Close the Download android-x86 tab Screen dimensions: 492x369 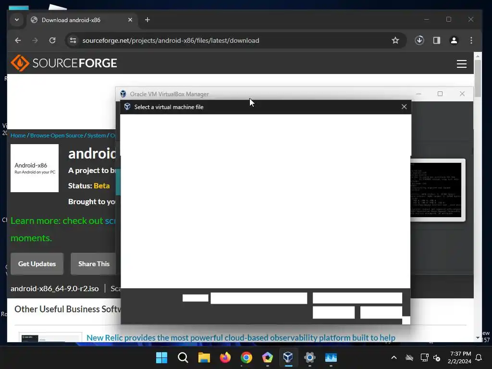click(130, 20)
